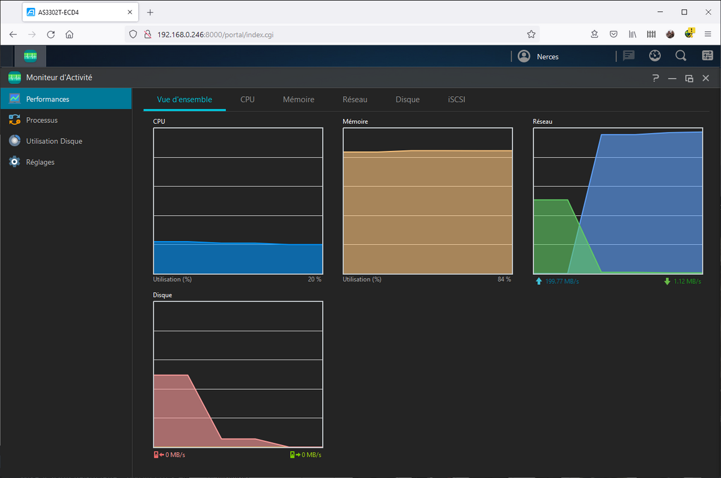
Task: Open Processus in the sidebar
Action: coord(66,120)
